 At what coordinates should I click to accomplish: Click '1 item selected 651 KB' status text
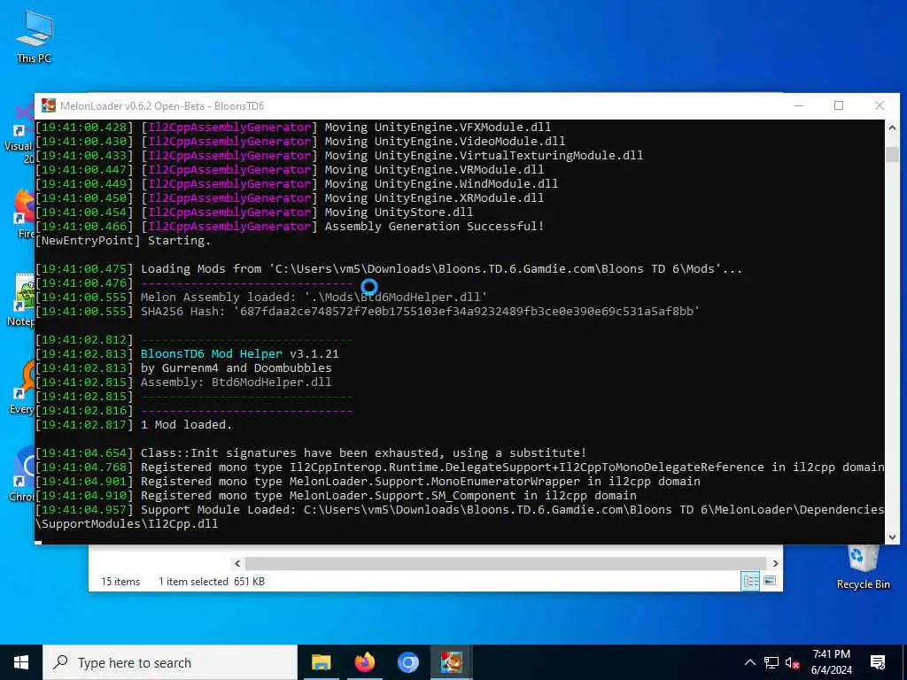[212, 582]
